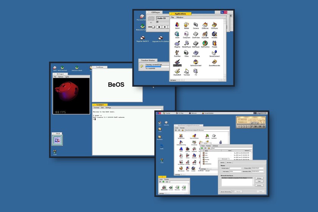Open File menu in Applications window
The height and width of the screenshot is (212, 318).
point(172,17)
